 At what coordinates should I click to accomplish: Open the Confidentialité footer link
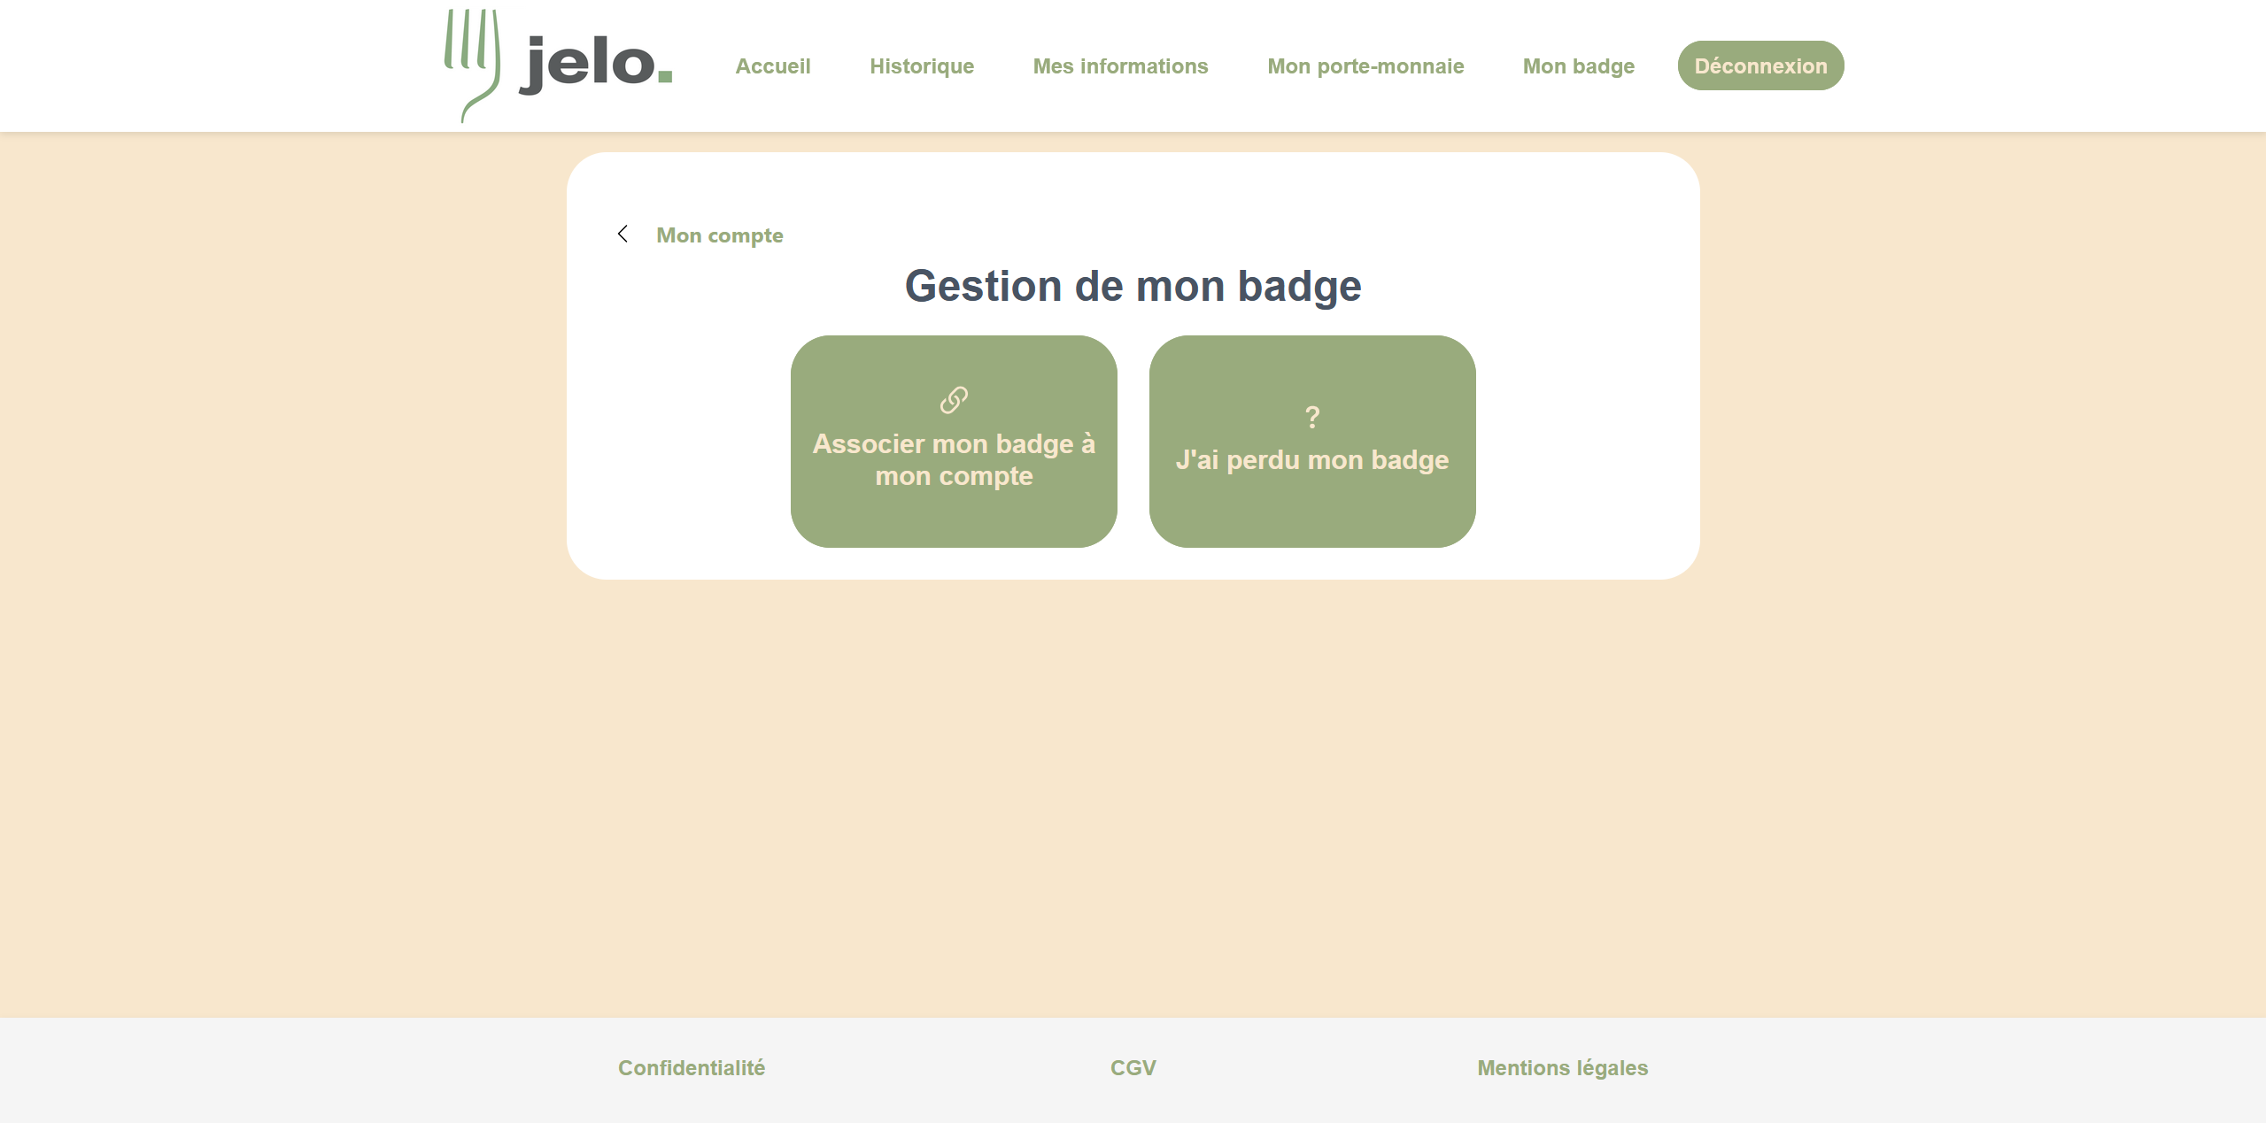click(x=692, y=1067)
